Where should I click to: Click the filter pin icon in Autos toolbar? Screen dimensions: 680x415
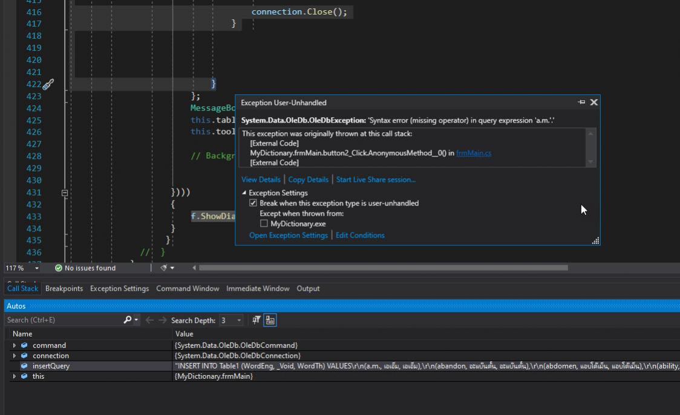click(257, 320)
